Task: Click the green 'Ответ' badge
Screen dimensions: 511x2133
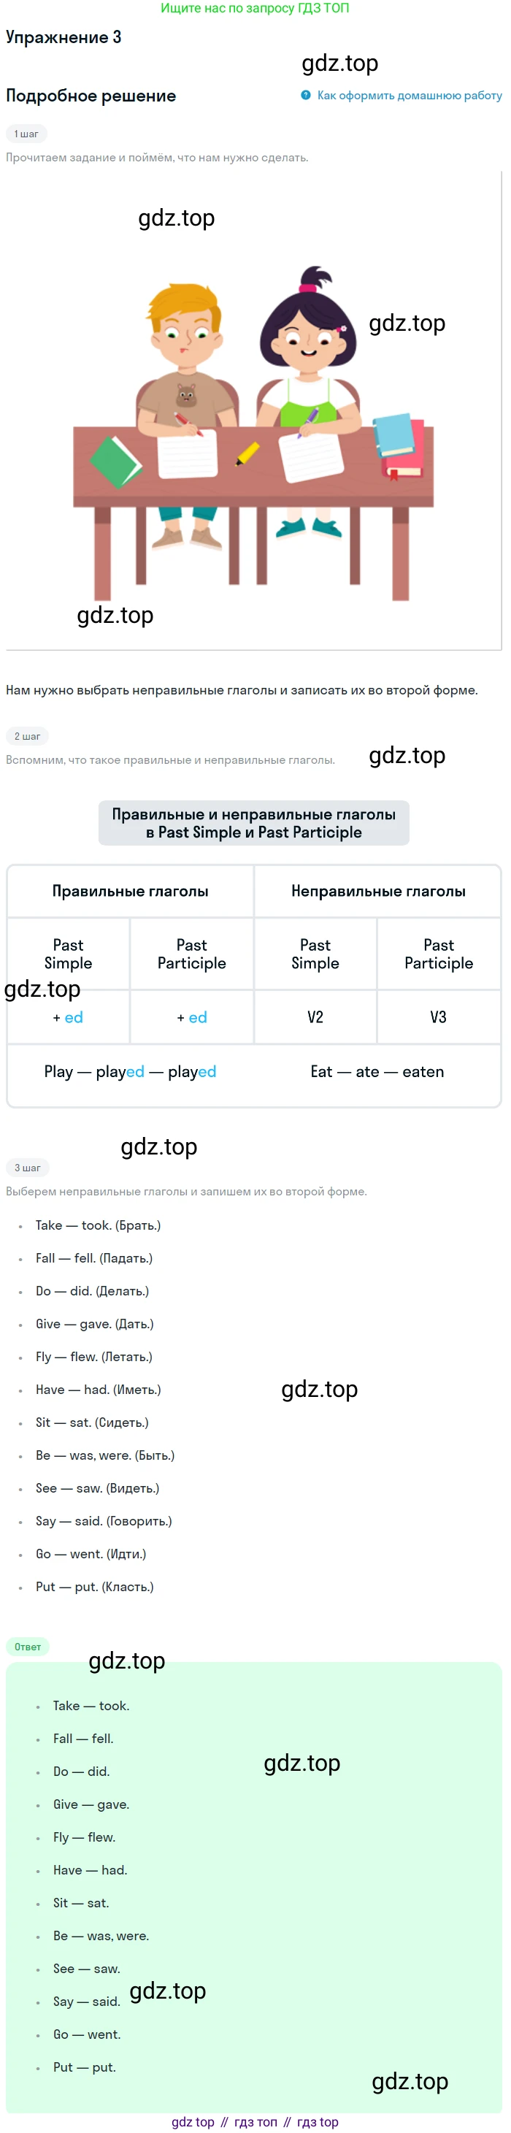Action: (27, 1647)
